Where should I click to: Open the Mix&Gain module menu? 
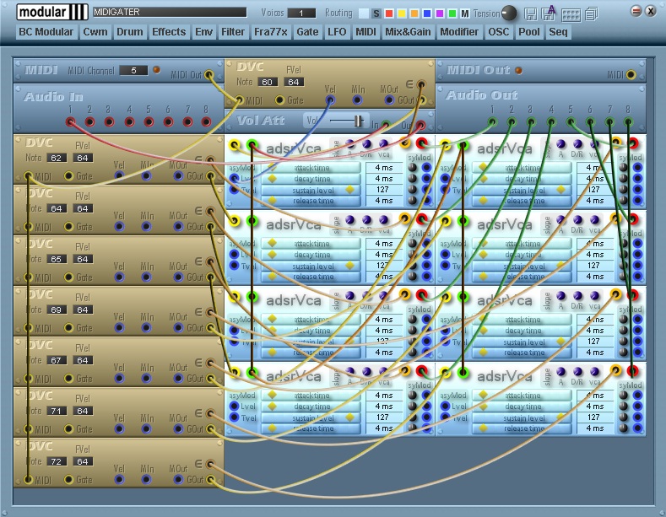[408, 32]
